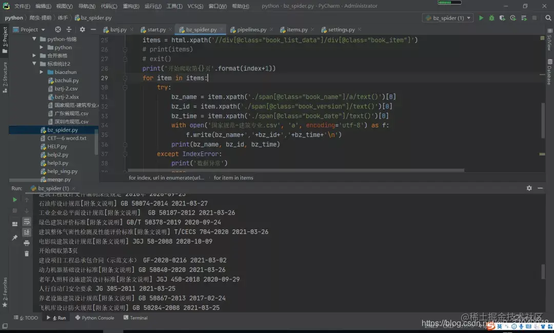This screenshot has width=554, height=333.
Task: Hide the Run panel with minus icon
Action: pos(540,188)
